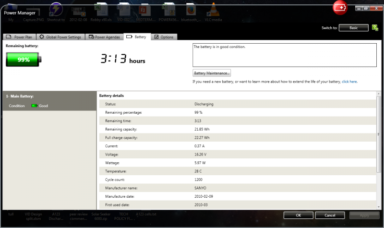Click the green 99% battery indicator

pos(24,60)
